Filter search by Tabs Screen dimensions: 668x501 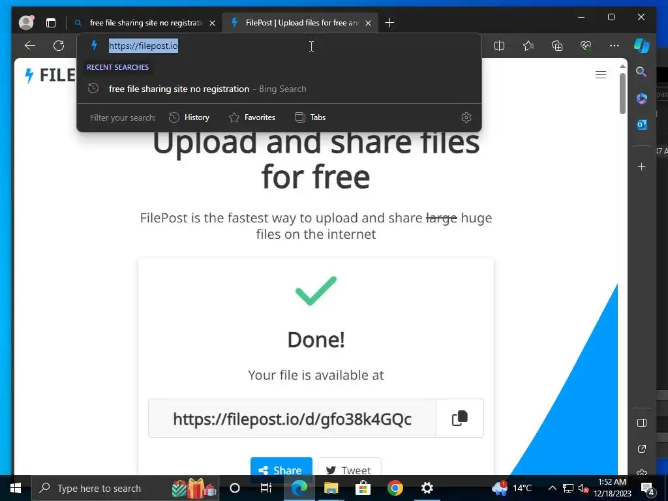point(310,117)
